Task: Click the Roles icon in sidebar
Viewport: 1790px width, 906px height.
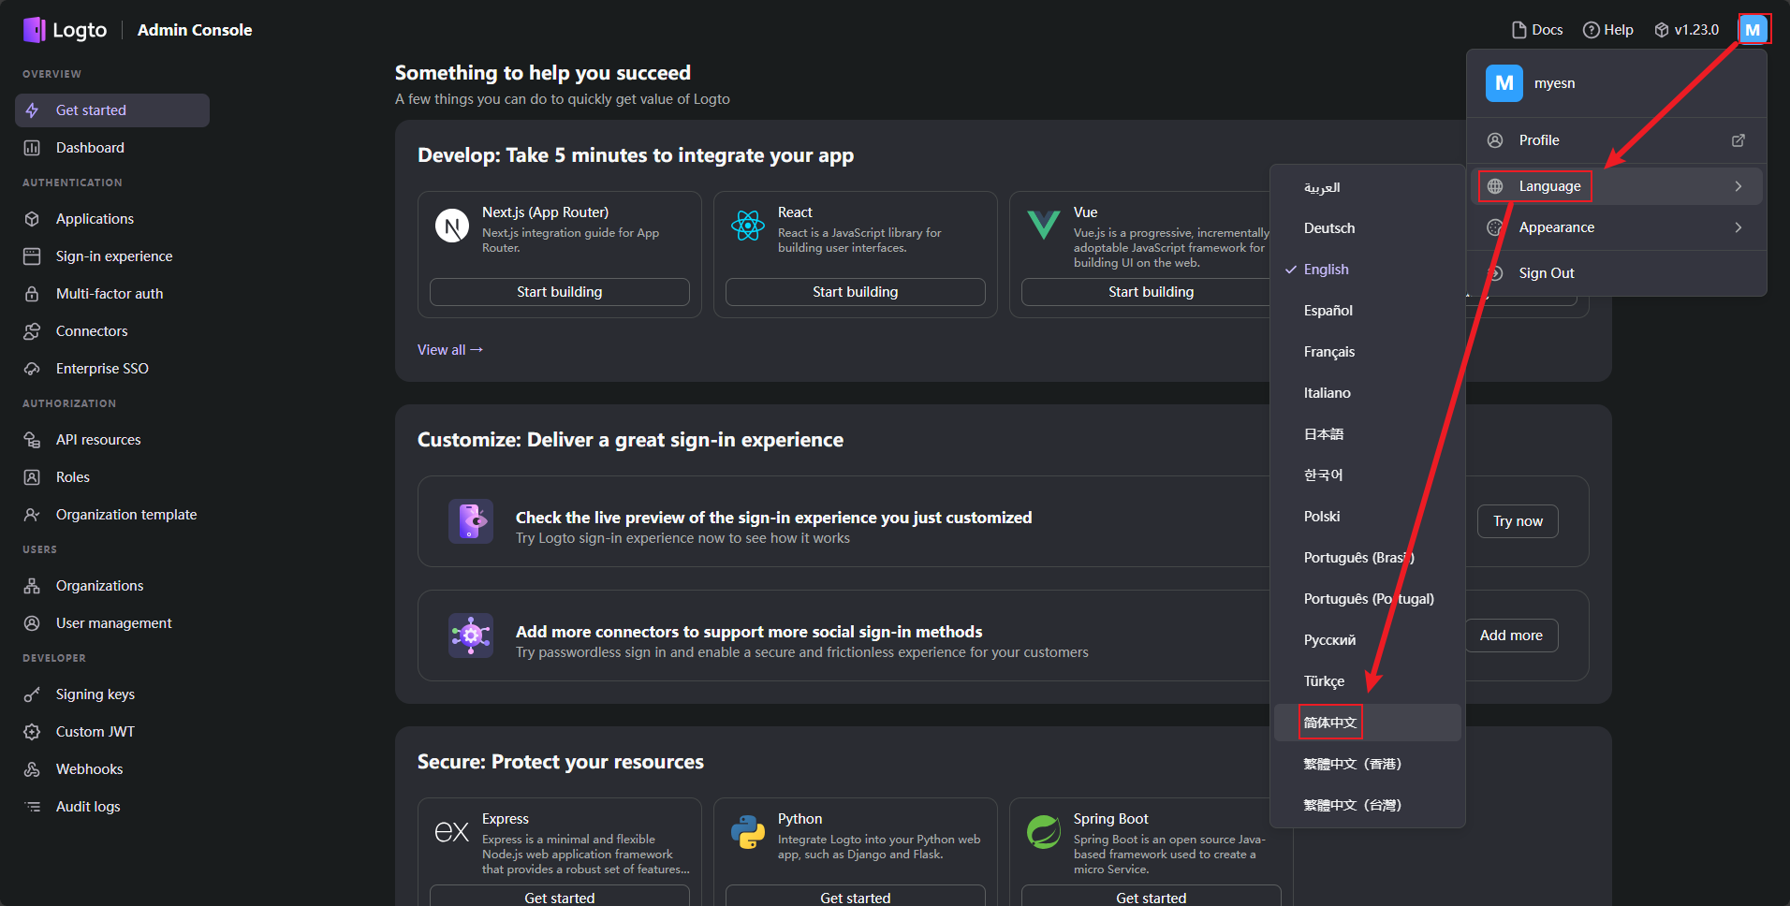Action: click(x=32, y=477)
